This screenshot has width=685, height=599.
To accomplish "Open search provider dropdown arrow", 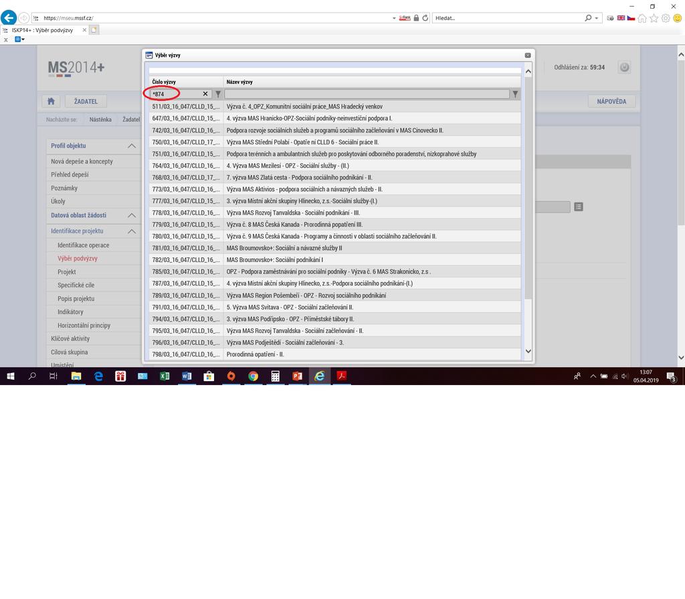I will pos(596,18).
